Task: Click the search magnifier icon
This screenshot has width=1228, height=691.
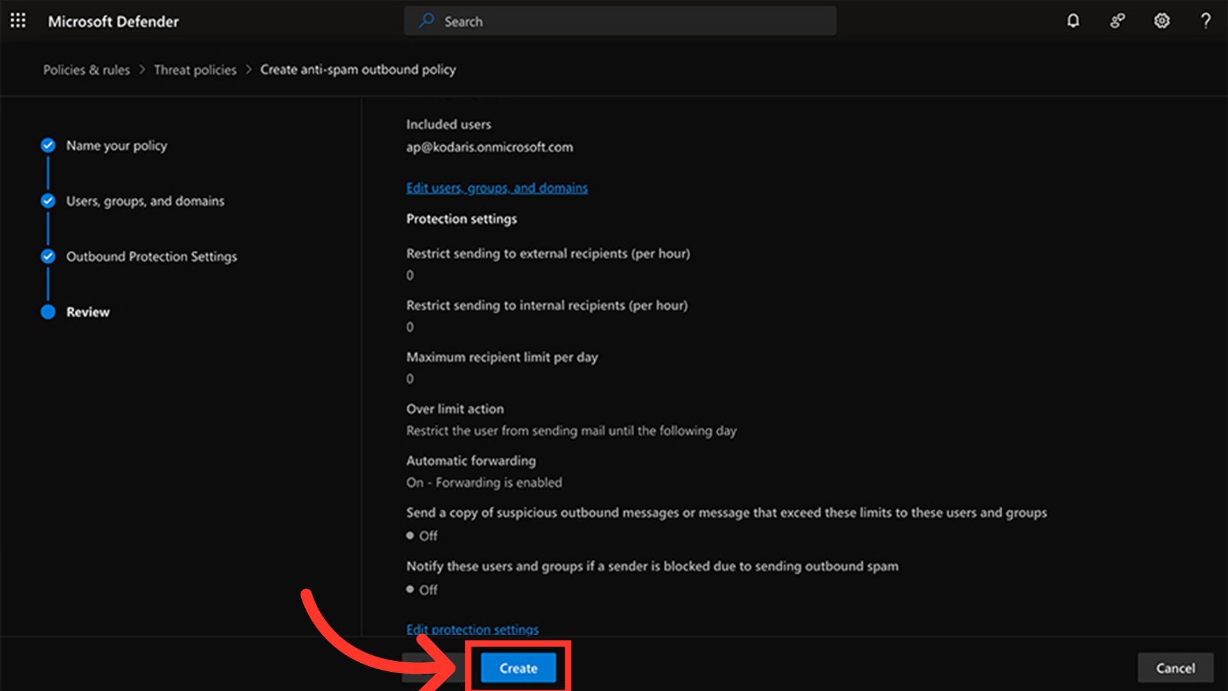Action: point(426,21)
